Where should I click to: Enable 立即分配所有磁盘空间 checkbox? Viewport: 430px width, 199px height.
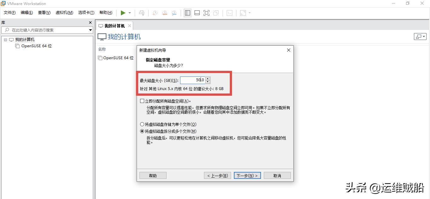click(142, 101)
